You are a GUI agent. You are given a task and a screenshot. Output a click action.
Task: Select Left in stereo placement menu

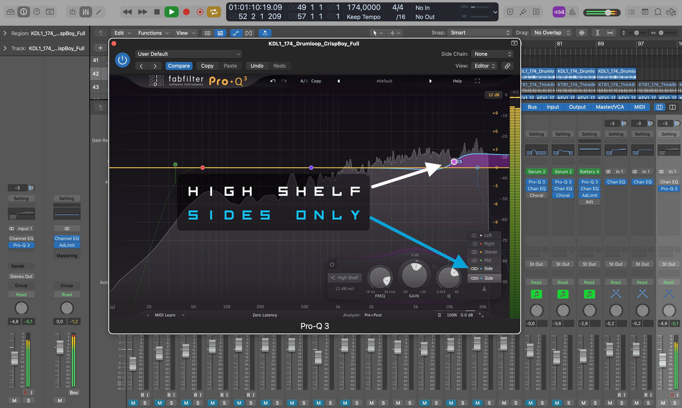pyautogui.click(x=484, y=235)
